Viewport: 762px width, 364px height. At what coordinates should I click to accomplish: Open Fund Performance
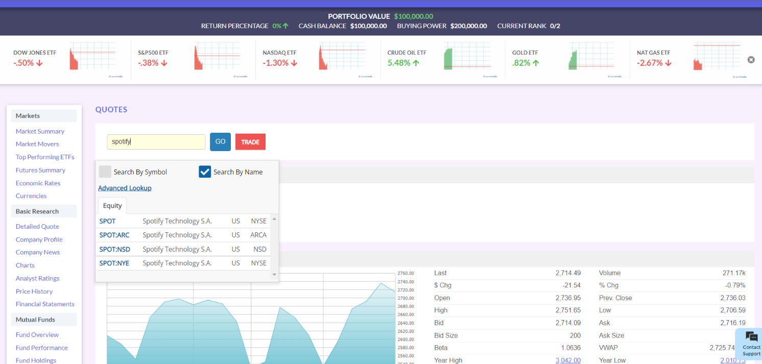pos(41,348)
